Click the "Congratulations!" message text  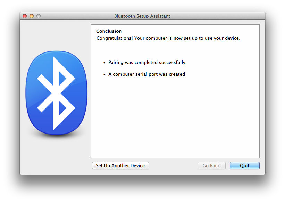coord(168,38)
